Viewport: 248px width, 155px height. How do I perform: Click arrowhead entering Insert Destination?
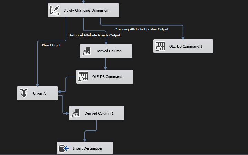coord(85,140)
